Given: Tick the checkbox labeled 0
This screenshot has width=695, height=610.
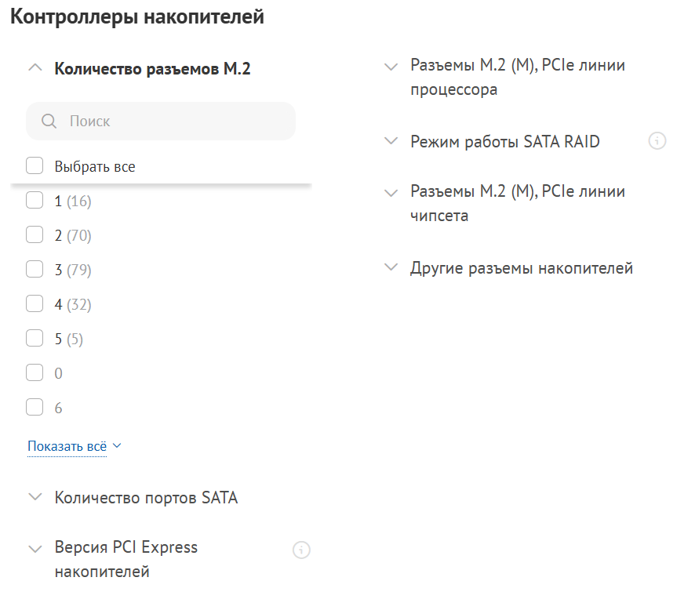Looking at the screenshot, I should (35, 373).
